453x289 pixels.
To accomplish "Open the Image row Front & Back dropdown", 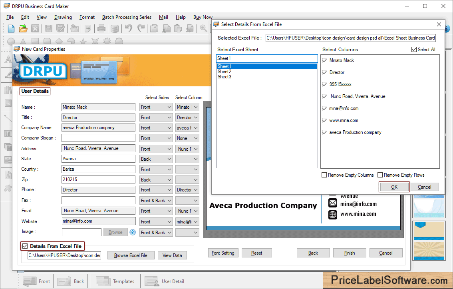I will (156, 233).
